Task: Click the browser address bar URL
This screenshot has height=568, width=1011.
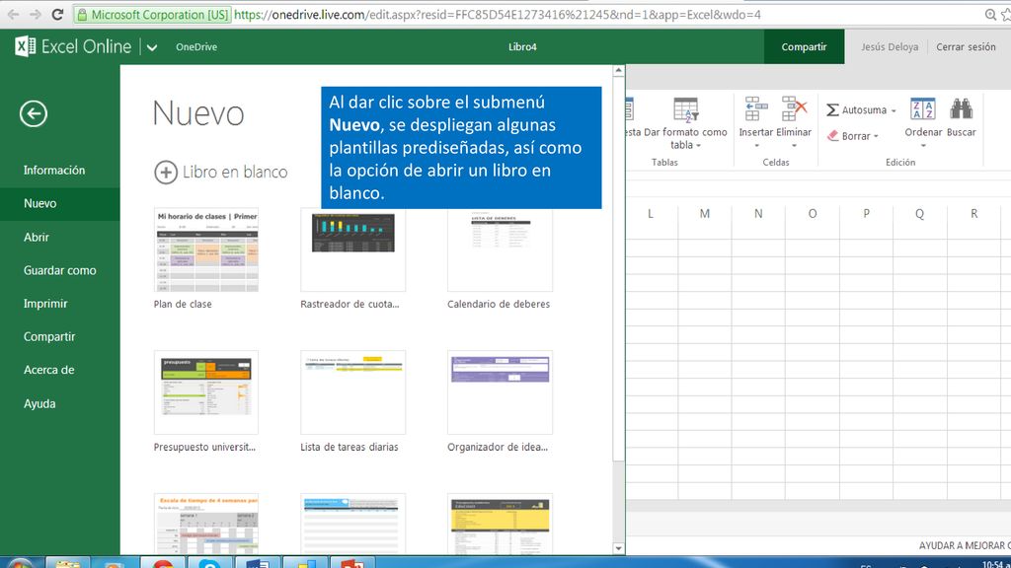Action: [x=498, y=14]
